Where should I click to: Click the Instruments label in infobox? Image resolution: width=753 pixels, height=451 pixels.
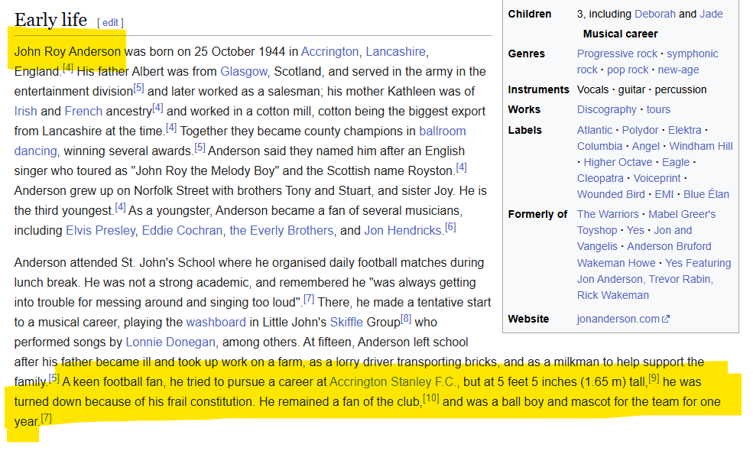538,89
